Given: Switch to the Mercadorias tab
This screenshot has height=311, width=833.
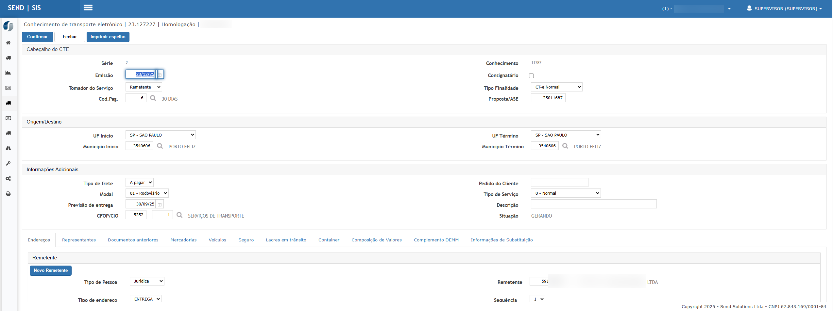Looking at the screenshot, I should 183,240.
